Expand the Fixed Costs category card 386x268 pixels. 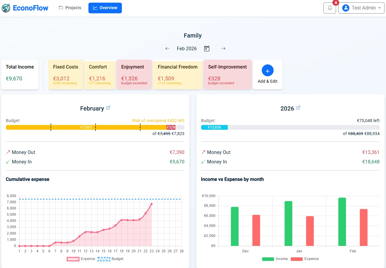[x=65, y=74]
